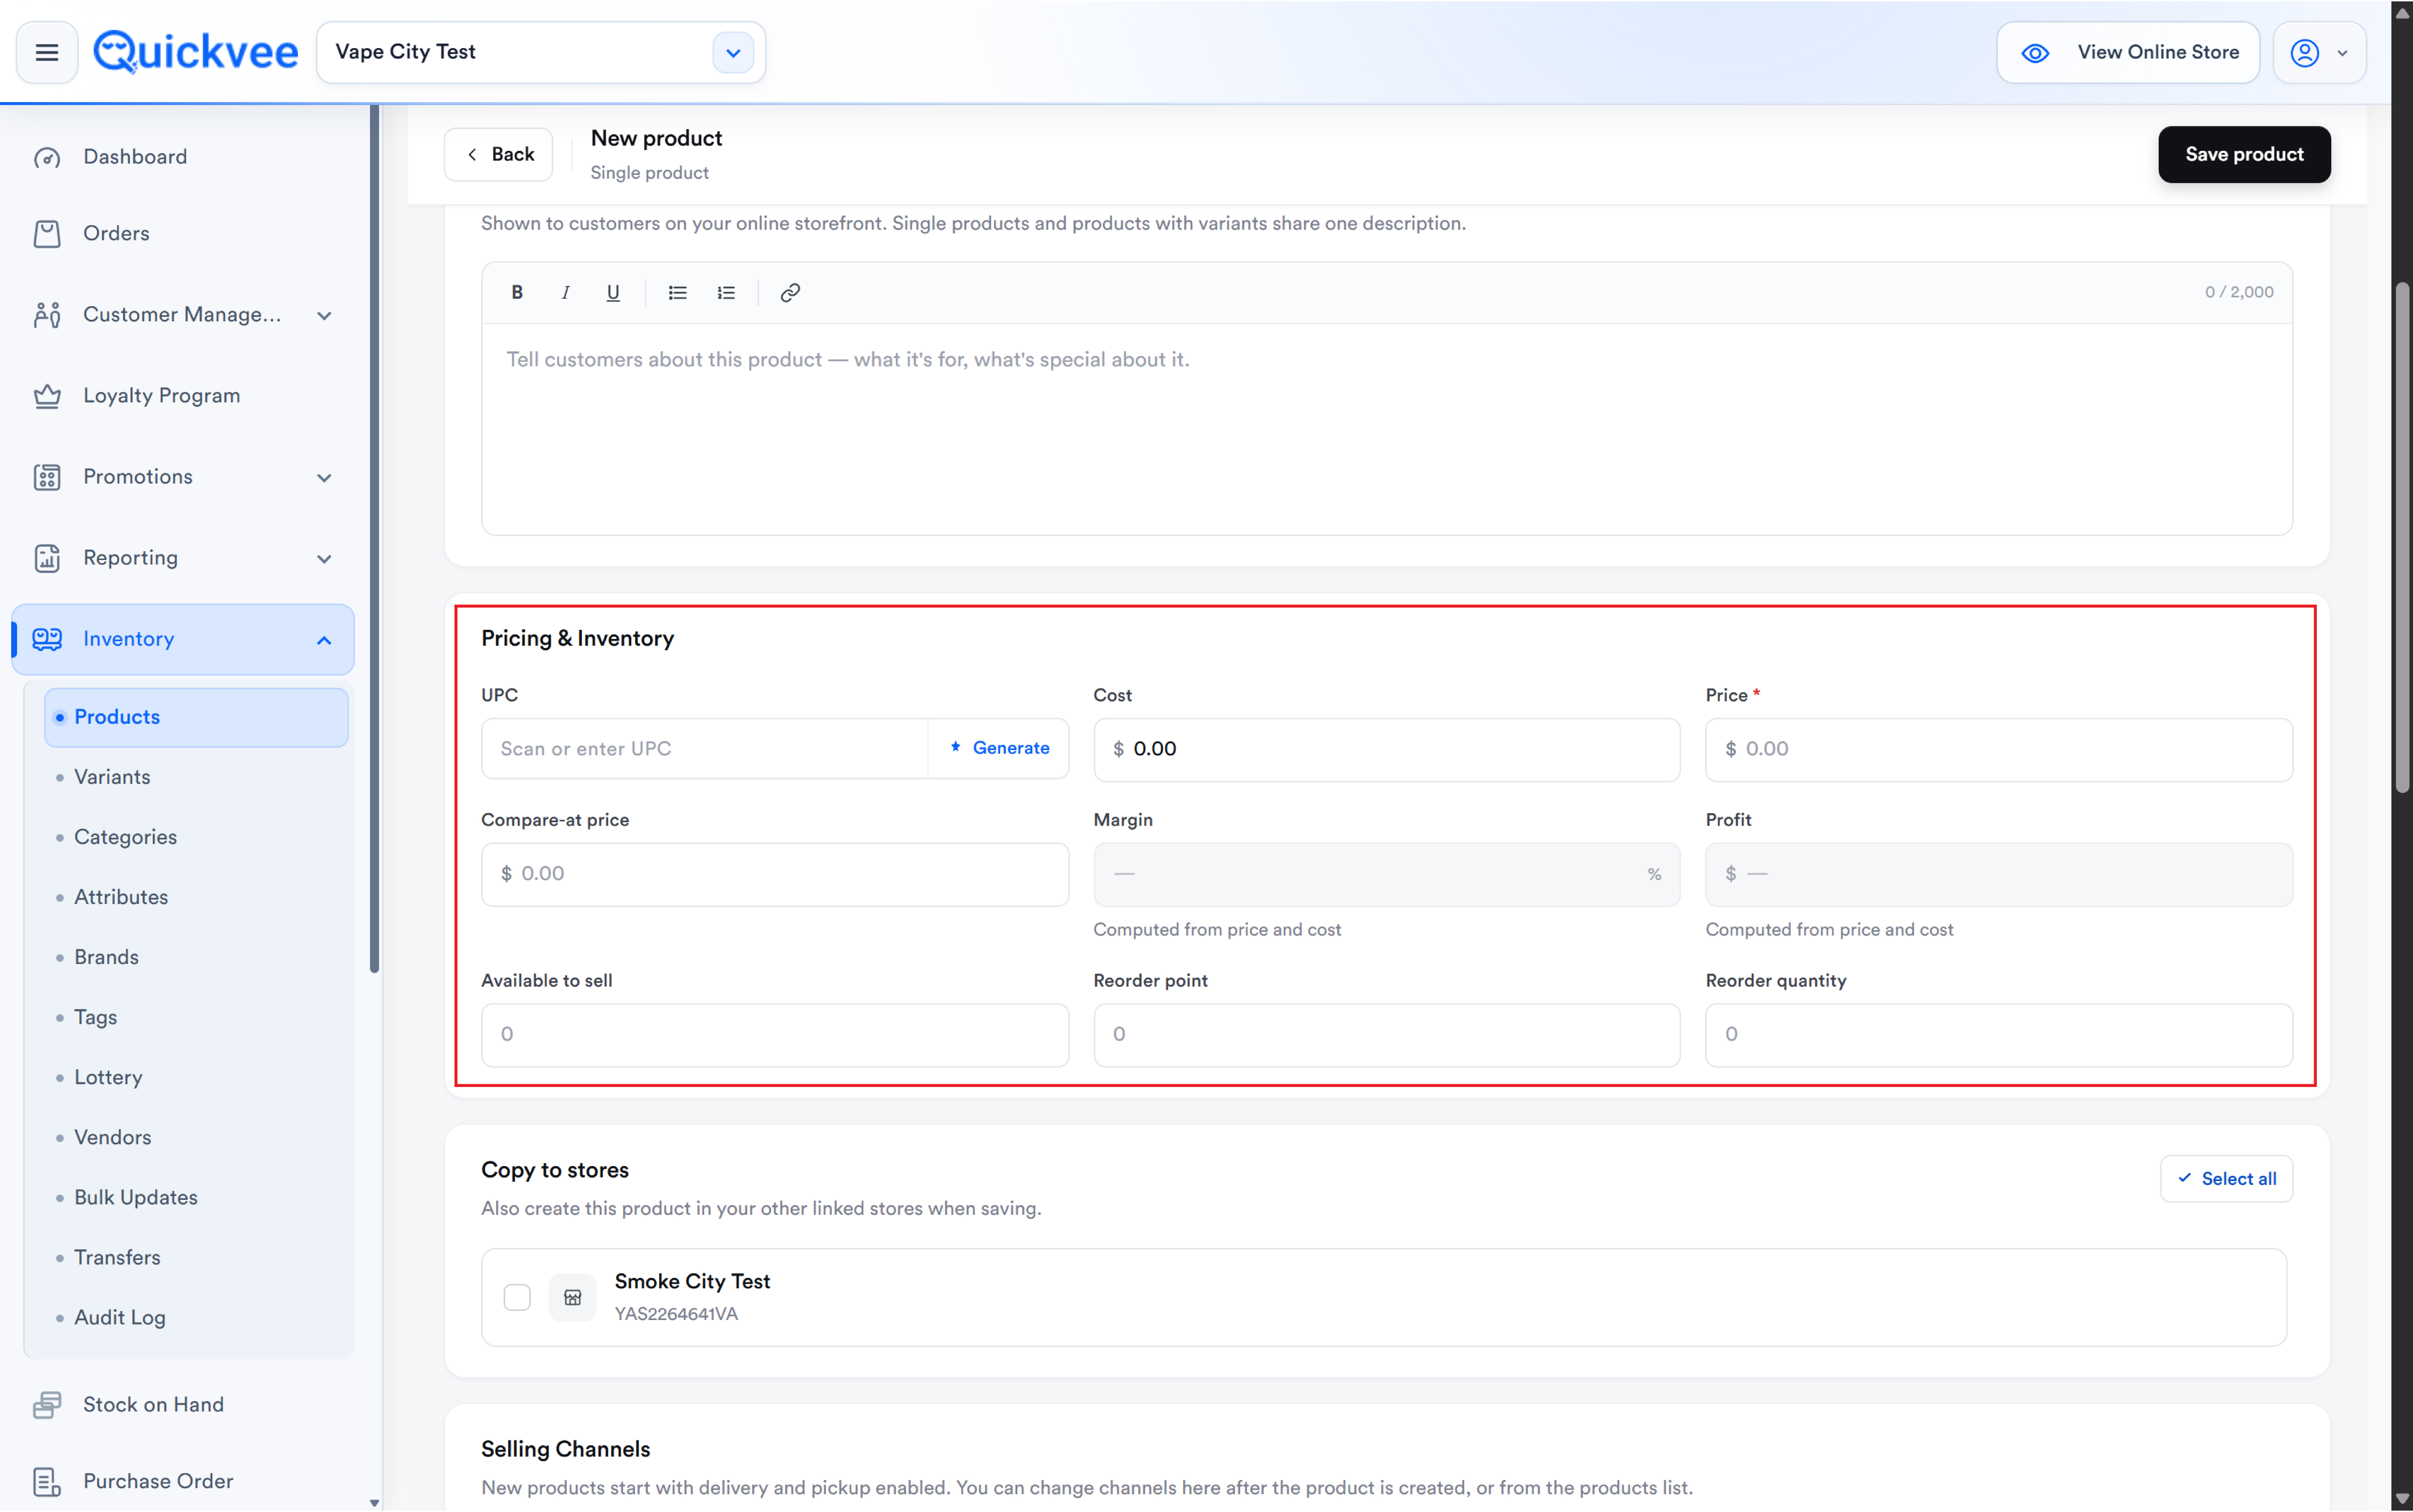Image resolution: width=2413 pixels, height=1512 pixels.
Task: Click the "Smoke City Test" store name
Action: [692, 1282]
